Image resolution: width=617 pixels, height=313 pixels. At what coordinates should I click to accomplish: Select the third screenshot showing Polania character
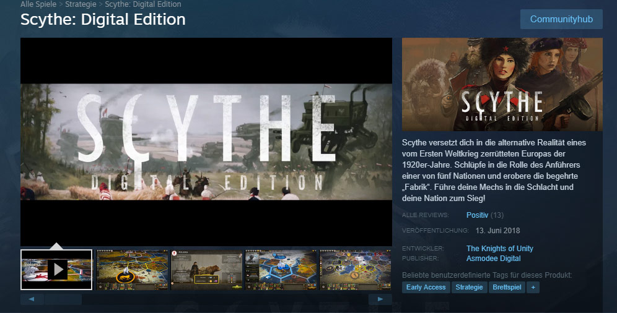[x=206, y=270]
